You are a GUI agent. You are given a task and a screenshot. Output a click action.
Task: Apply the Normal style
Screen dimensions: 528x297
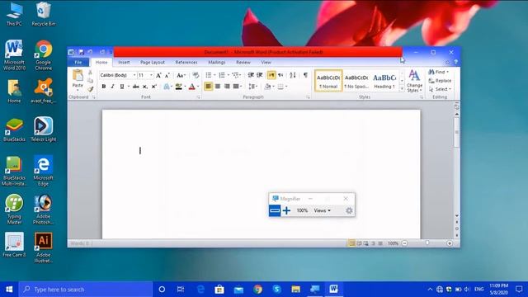click(x=328, y=81)
